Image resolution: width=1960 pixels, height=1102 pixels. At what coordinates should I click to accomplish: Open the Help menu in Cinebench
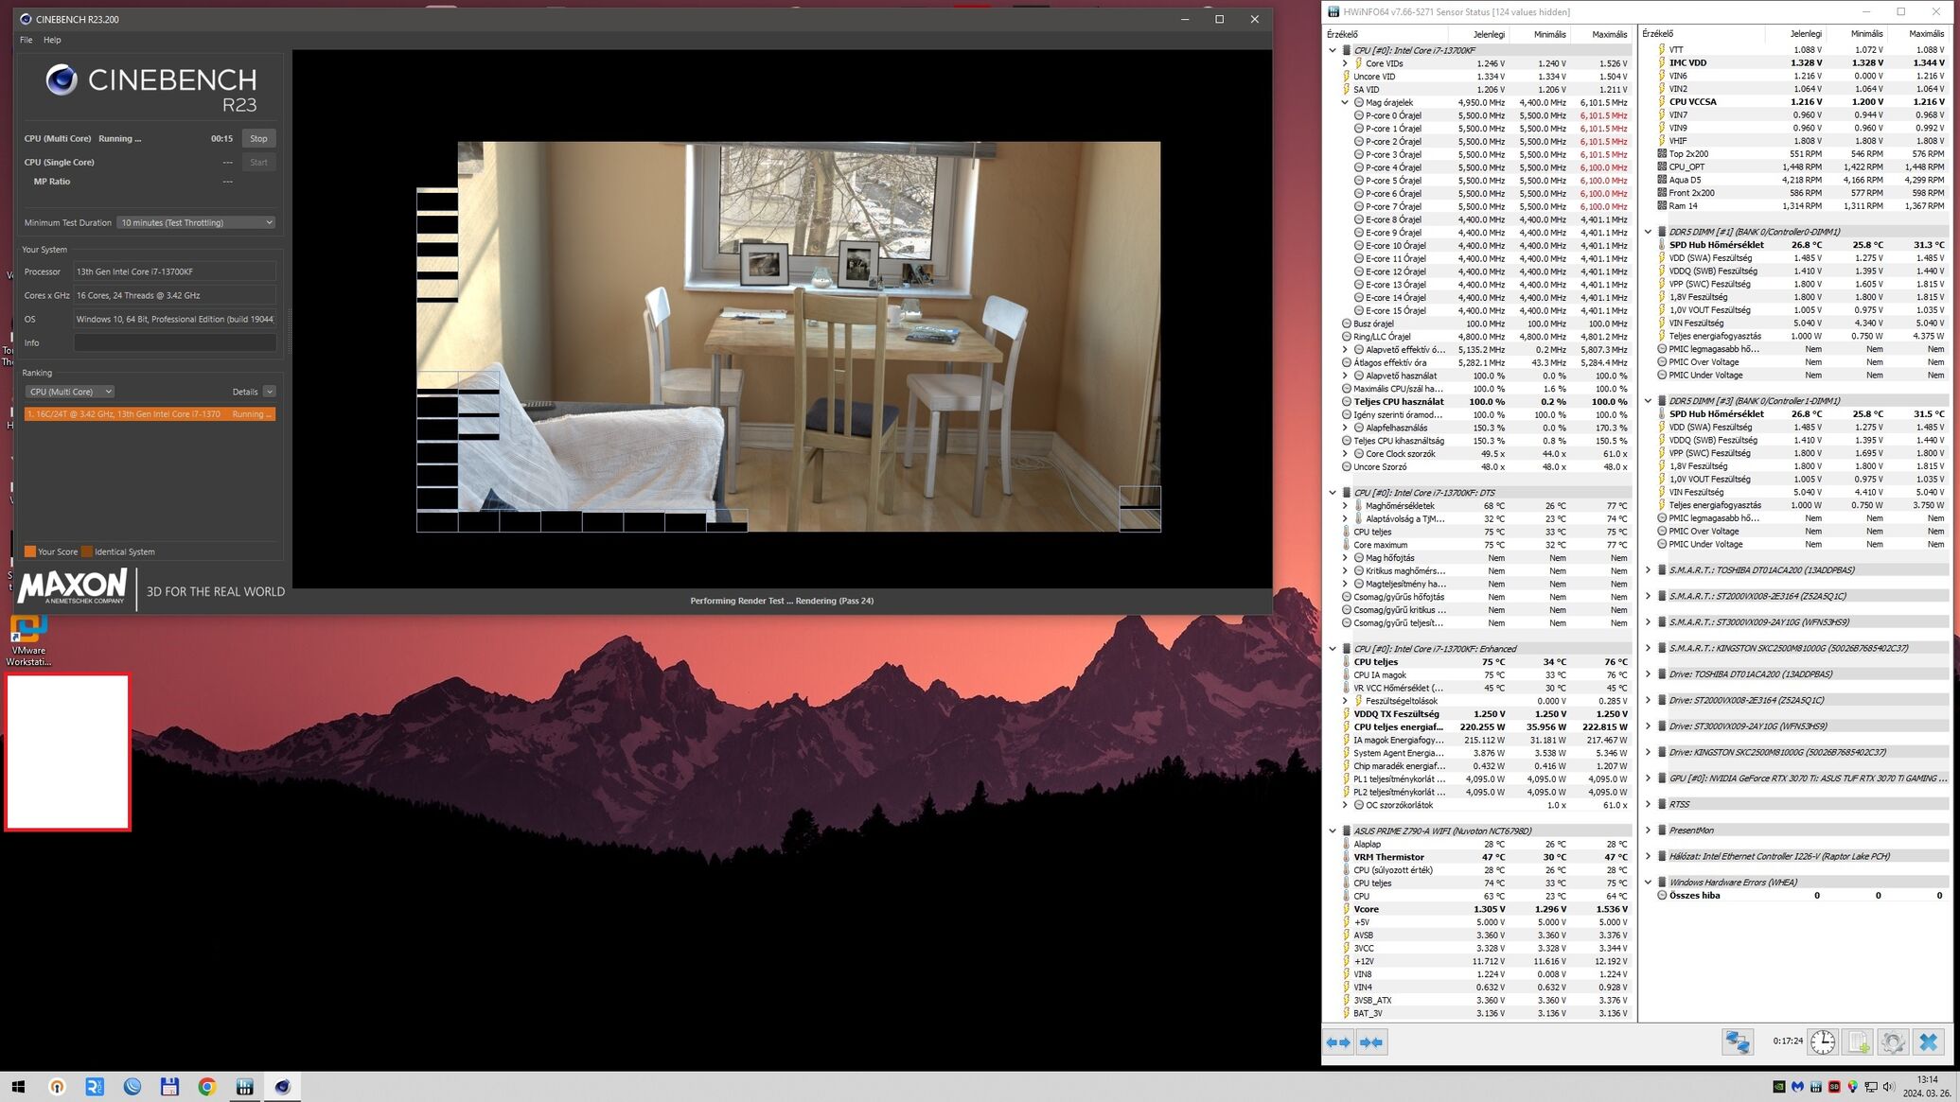52,40
